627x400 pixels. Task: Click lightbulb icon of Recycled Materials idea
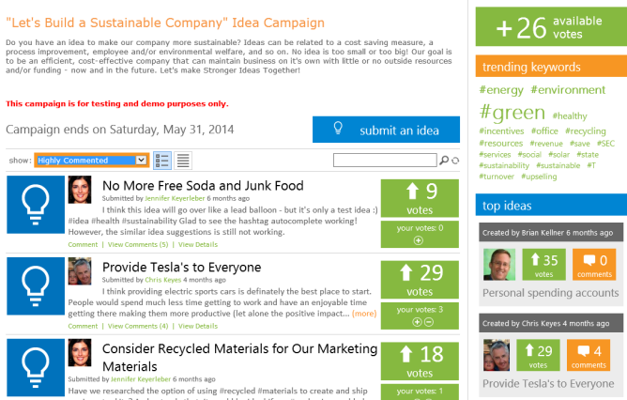pos(35,369)
